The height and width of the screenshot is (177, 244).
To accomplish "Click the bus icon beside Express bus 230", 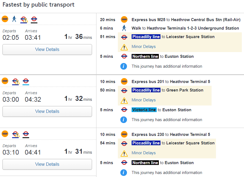I will tap(124, 134).
